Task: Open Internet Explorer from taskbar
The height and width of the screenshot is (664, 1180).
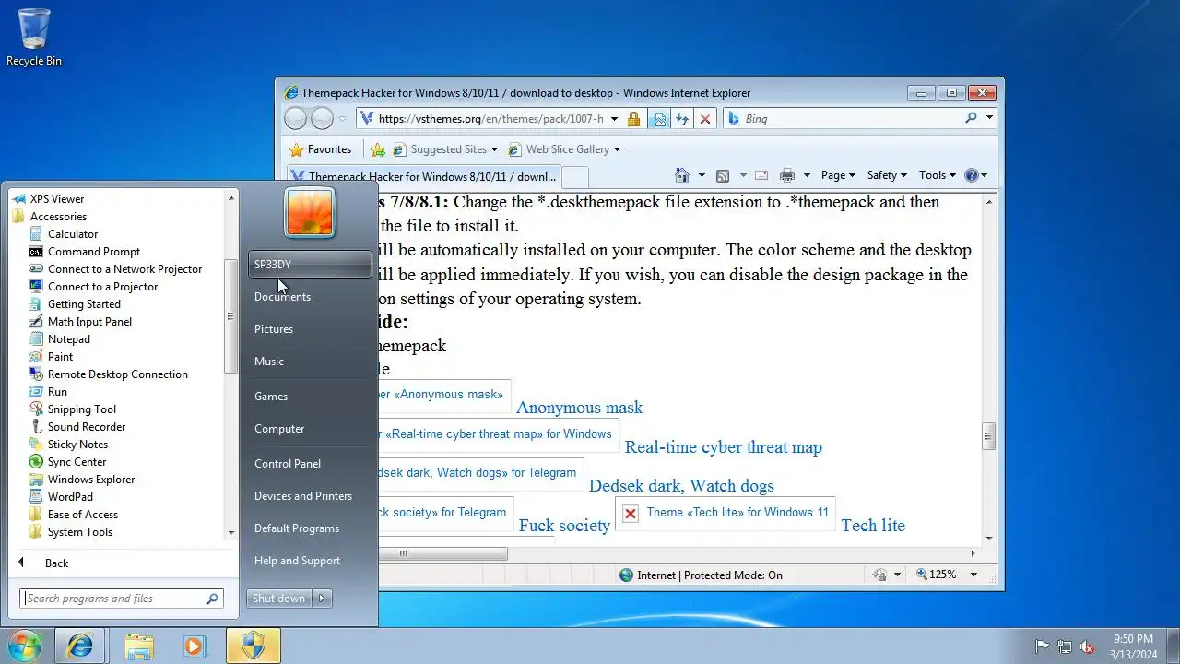Action: pyautogui.click(x=80, y=646)
